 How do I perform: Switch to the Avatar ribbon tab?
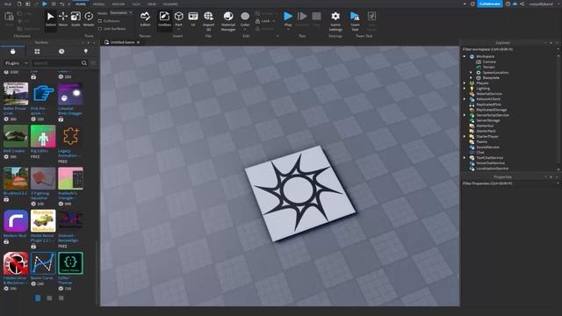click(x=119, y=4)
